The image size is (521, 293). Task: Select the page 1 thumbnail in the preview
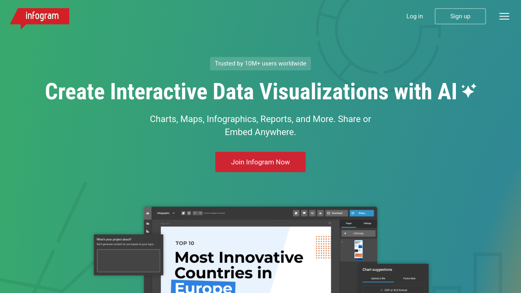coord(358,250)
